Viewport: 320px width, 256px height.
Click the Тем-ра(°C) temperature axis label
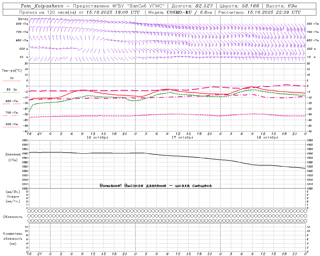coord(12,71)
